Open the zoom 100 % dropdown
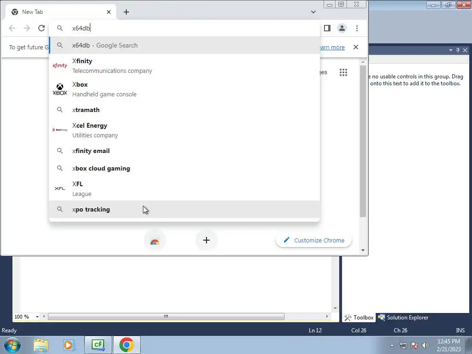 pos(37,317)
